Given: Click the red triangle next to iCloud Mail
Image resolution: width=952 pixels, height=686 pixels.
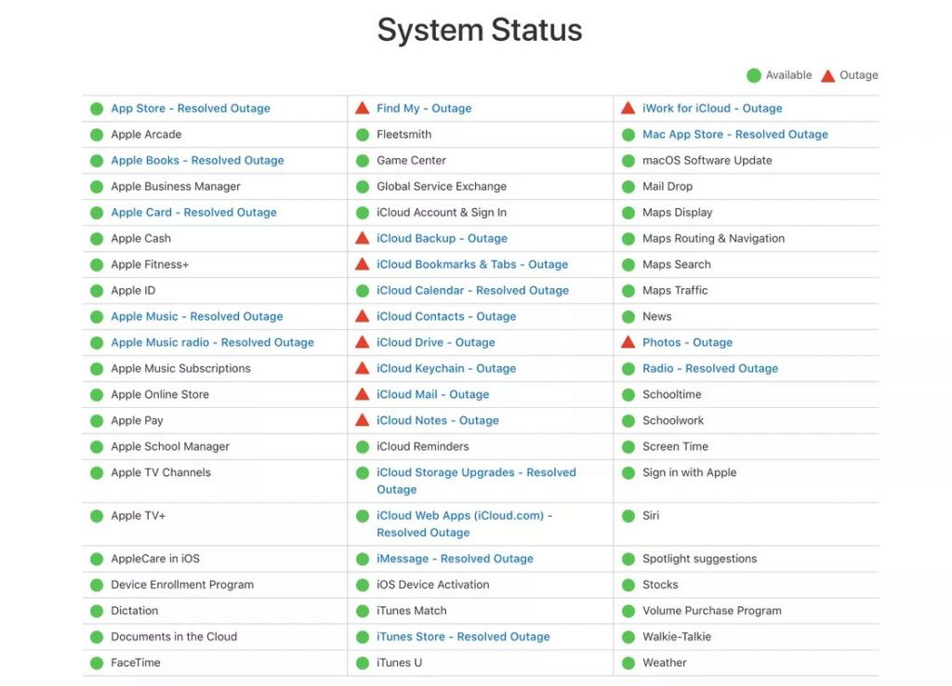Looking at the screenshot, I should [362, 394].
